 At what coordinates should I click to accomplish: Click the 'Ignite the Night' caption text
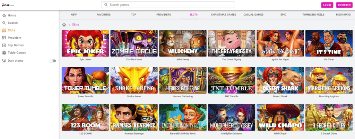coord(280,59)
